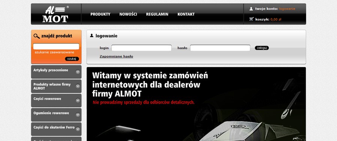Open Części do skuterów Ferro category
337x141 pixels.
tap(54, 127)
